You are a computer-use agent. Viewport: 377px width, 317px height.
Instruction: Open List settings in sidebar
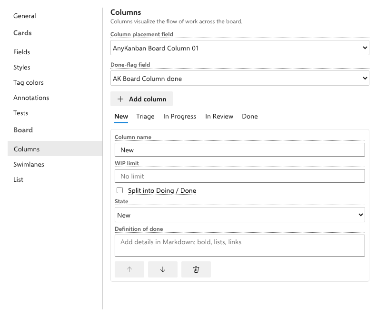pyautogui.click(x=55, y=179)
